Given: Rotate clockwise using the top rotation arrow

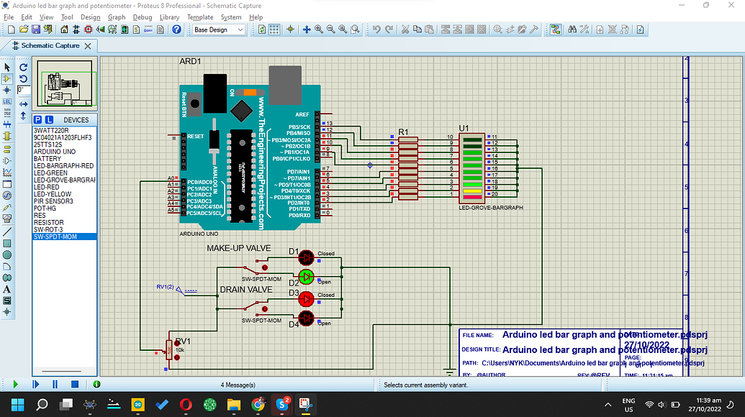Looking at the screenshot, I should tap(23, 68).
